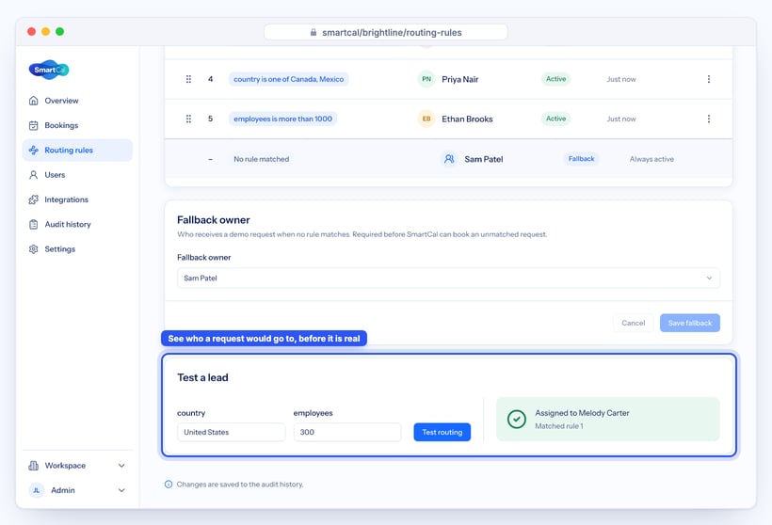Click the Sam Patel fallback user icon
The image size is (772, 525).
pos(449,159)
